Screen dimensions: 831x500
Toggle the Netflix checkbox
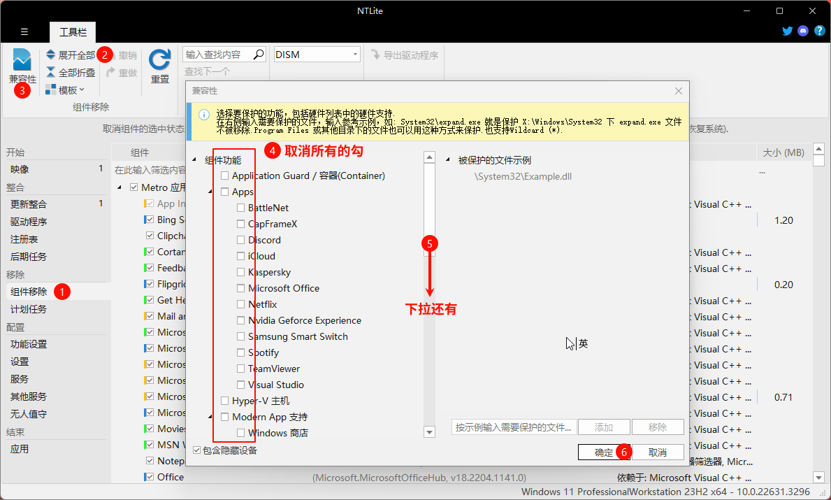coord(240,304)
